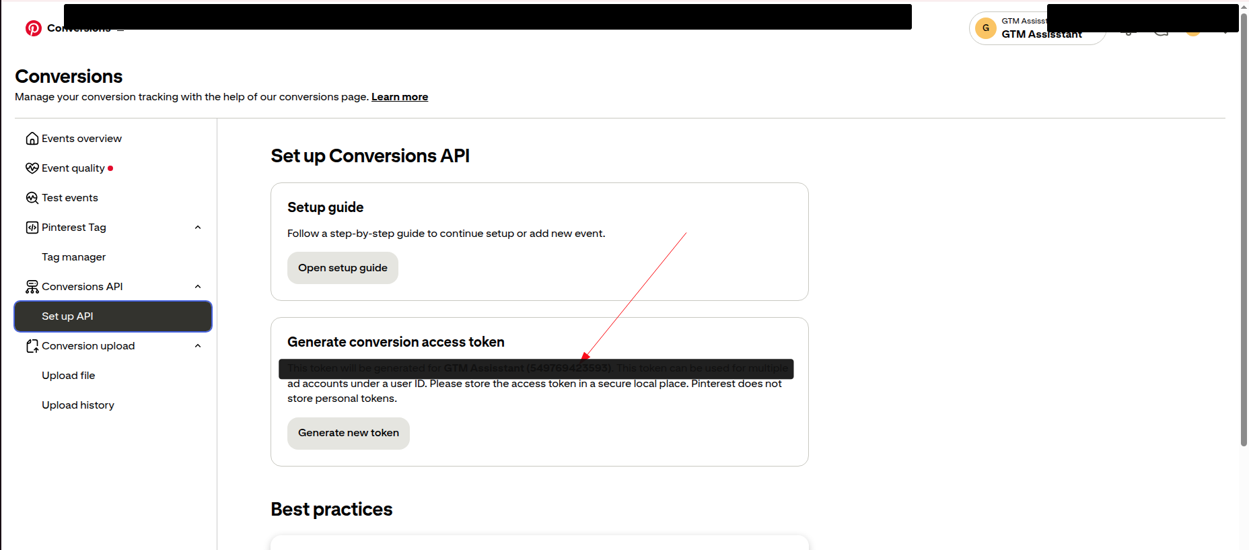This screenshot has height=550, width=1249.
Task: Click the Conversion upload file icon
Action: pyautogui.click(x=32, y=346)
